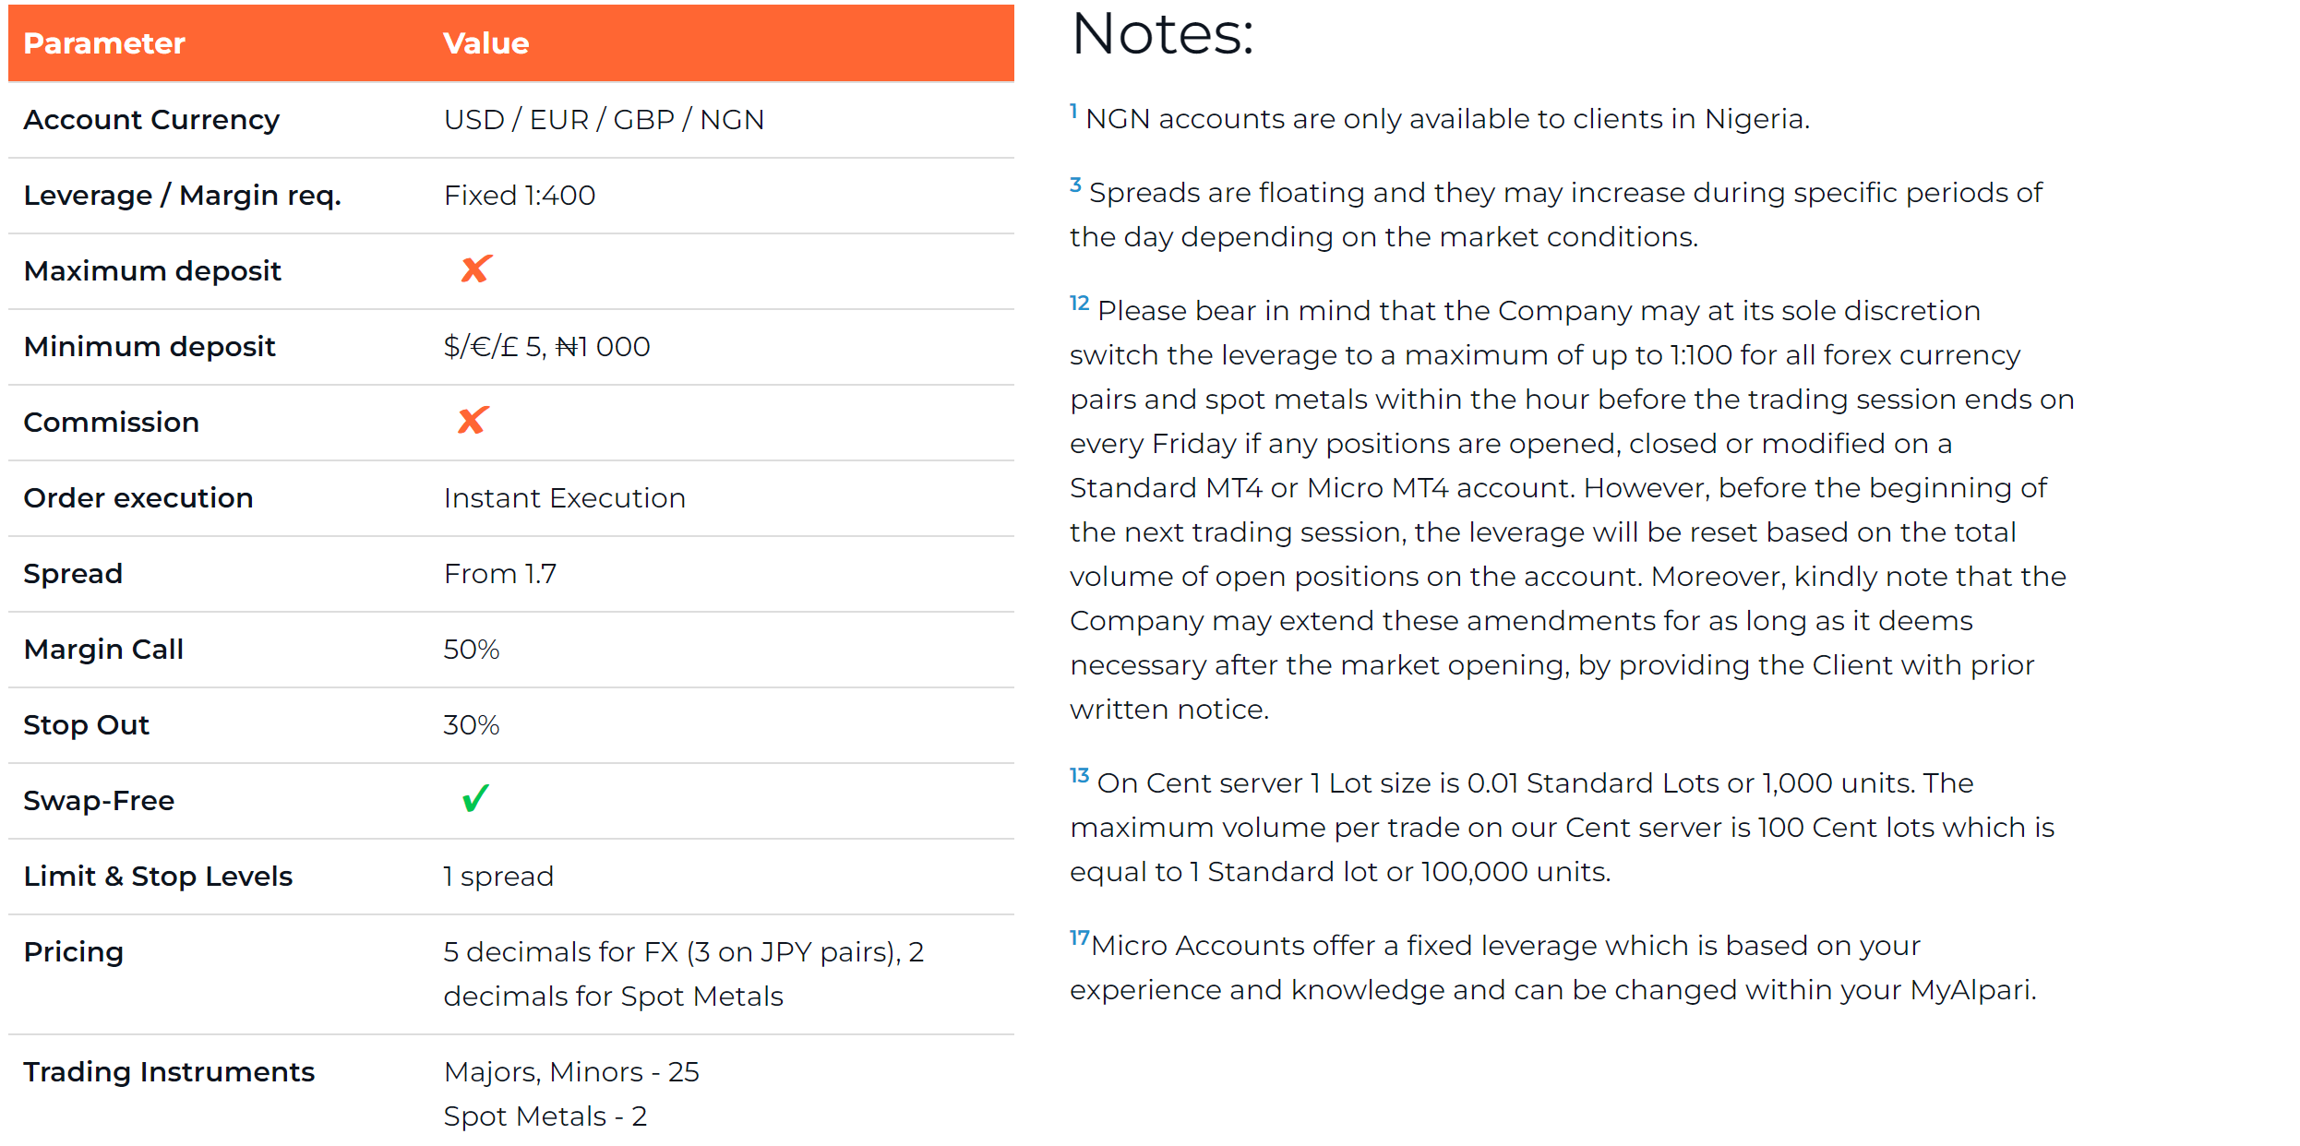2300x1146 pixels.
Task: Click the green checkmark for Swap-Free
Action: click(475, 798)
